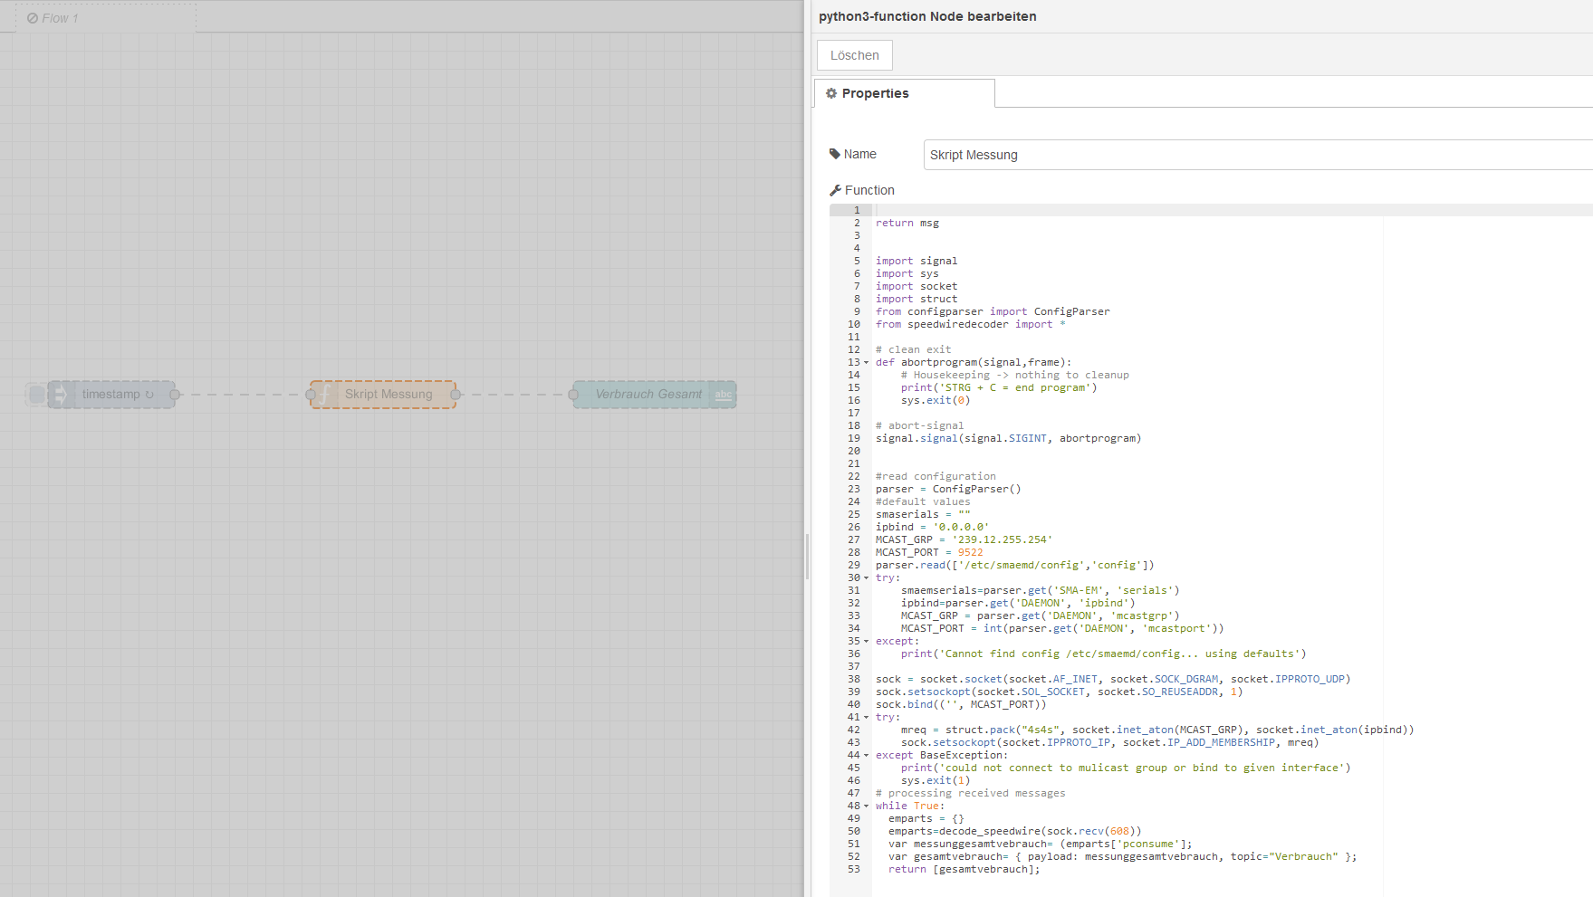Focus the Name field containing Skript Messung
Image resolution: width=1593 pixels, height=897 pixels.
(1258, 155)
